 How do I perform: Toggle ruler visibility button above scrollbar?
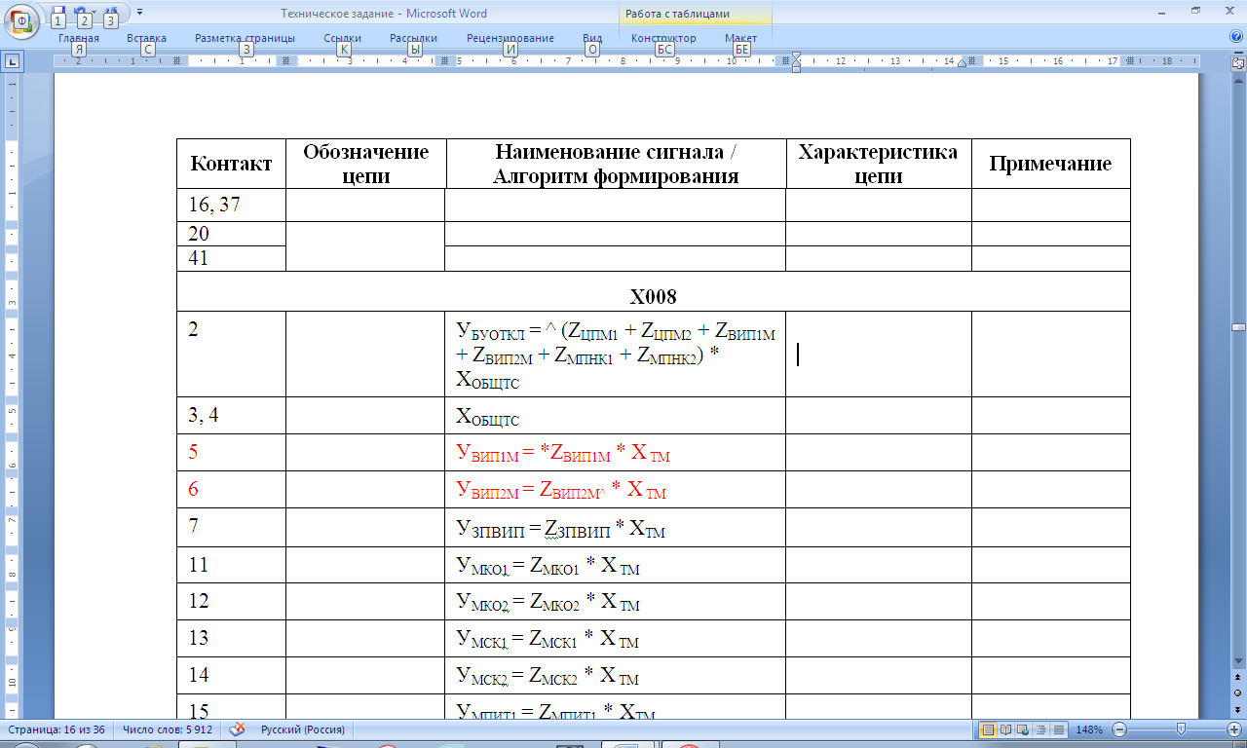coord(1237,62)
